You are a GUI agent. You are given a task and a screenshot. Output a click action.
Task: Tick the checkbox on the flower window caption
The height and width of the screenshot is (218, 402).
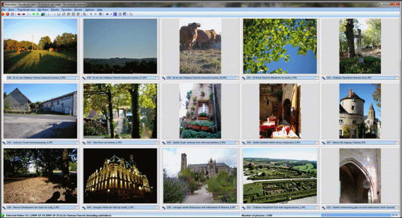[237, 142]
